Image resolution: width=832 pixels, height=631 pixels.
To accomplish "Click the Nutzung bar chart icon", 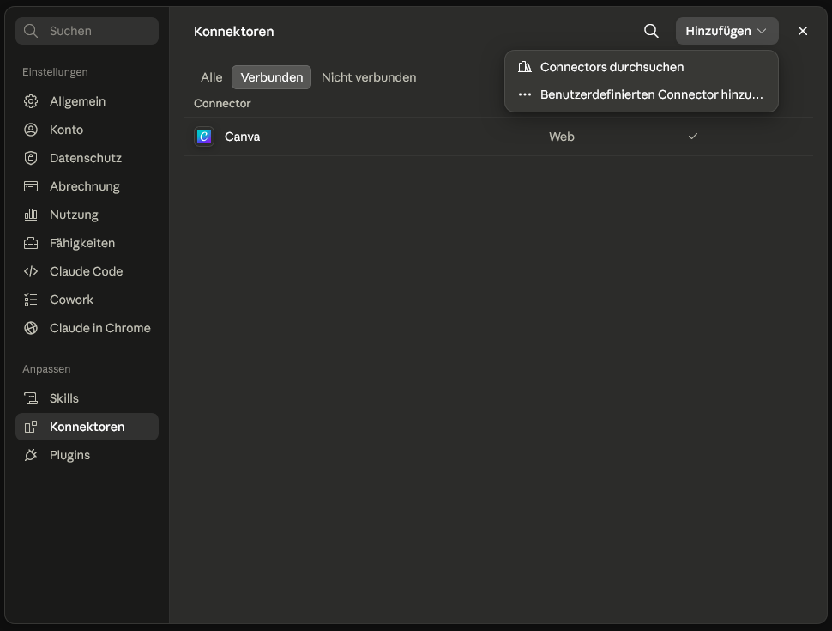I will pos(31,215).
